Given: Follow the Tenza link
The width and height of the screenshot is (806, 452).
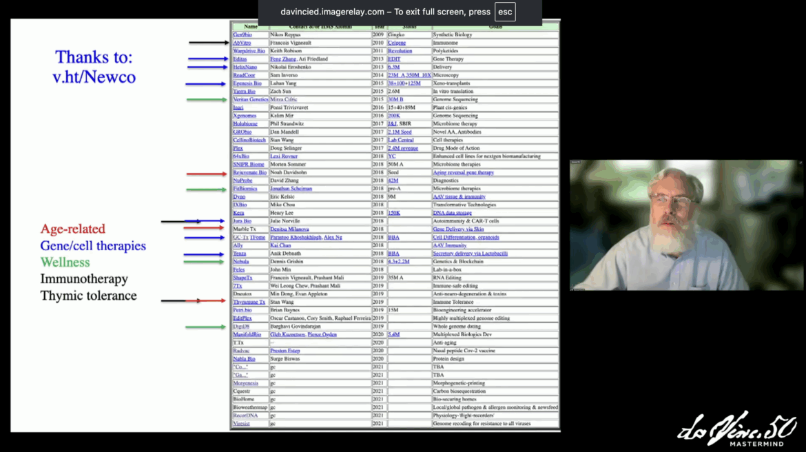Looking at the screenshot, I should 240,254.
